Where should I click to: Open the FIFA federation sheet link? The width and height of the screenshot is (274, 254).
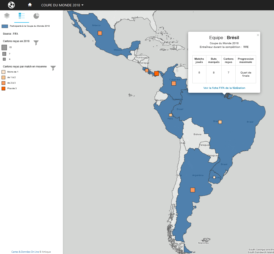point(224,88)
